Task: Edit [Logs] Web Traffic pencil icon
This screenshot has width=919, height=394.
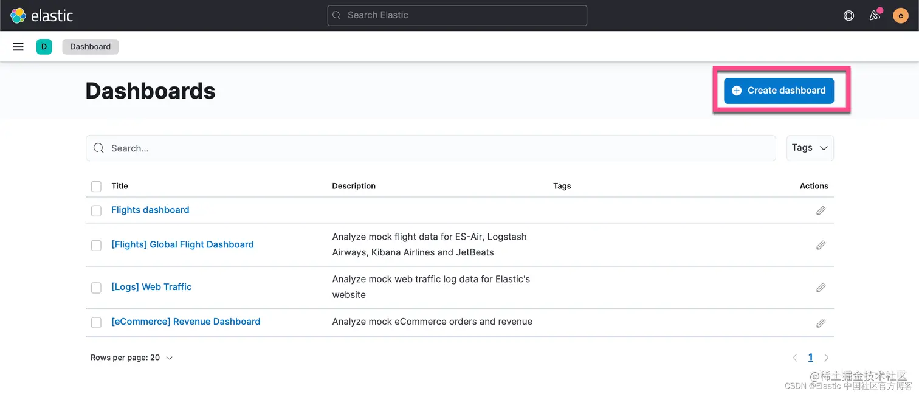Action: click(x=821, y=288)
